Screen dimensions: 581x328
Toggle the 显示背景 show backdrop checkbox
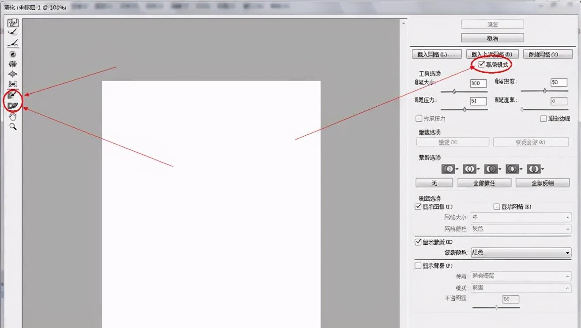point(418,266)
